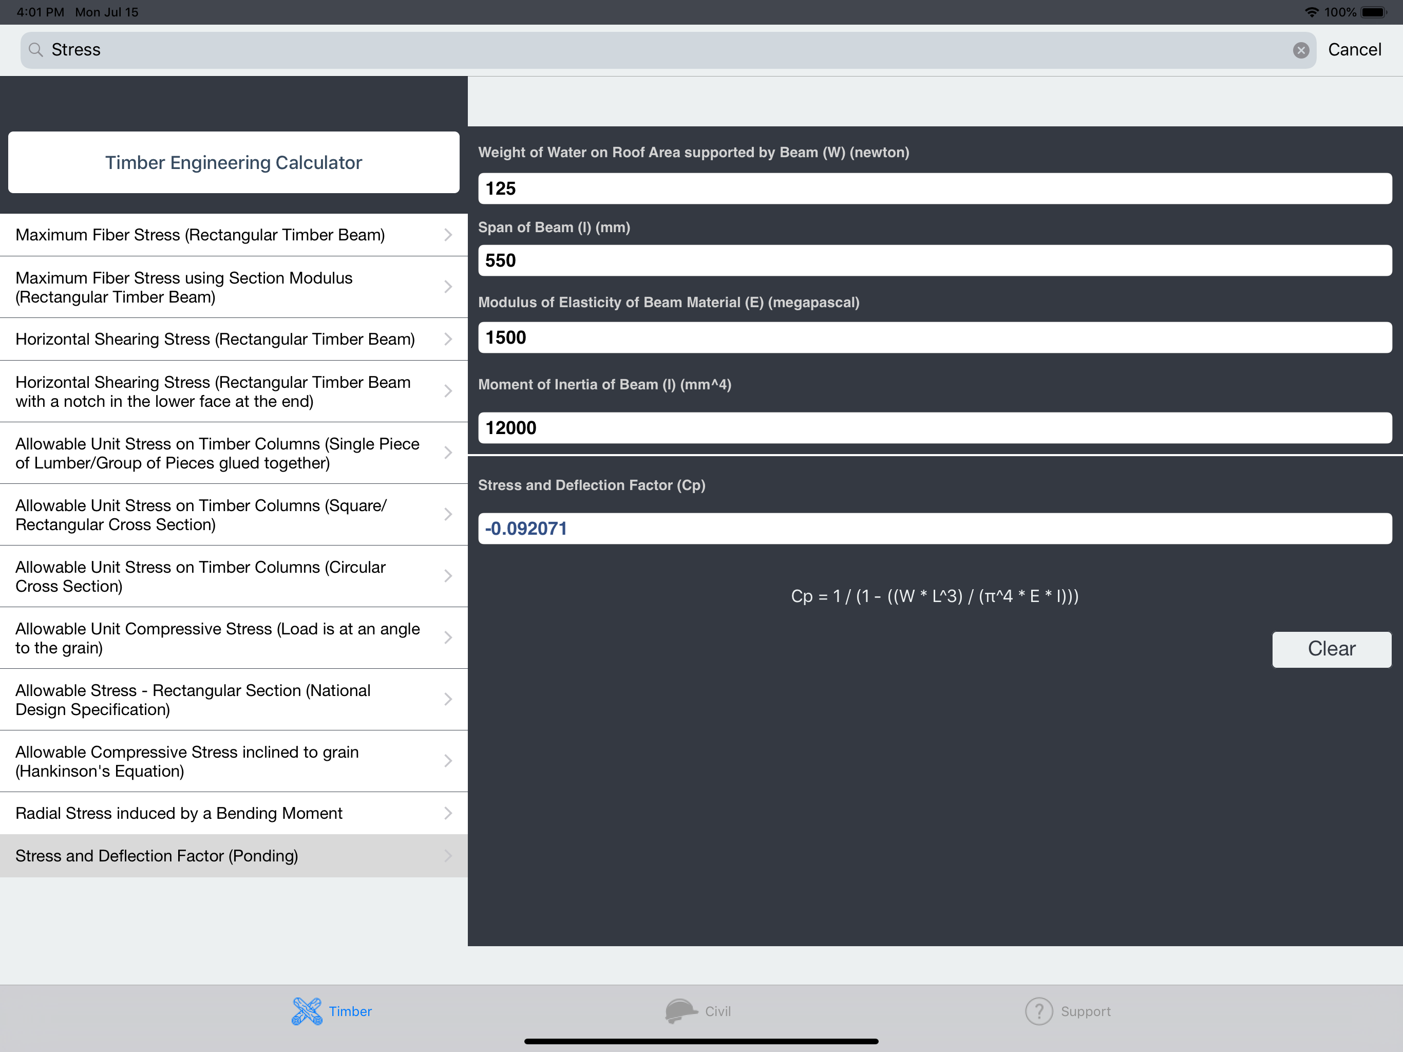This screenshot has width=1403, height=1052.
Task: Choose Stress and Deflection Factor (Ponding) item
Action: pos(216,855)
